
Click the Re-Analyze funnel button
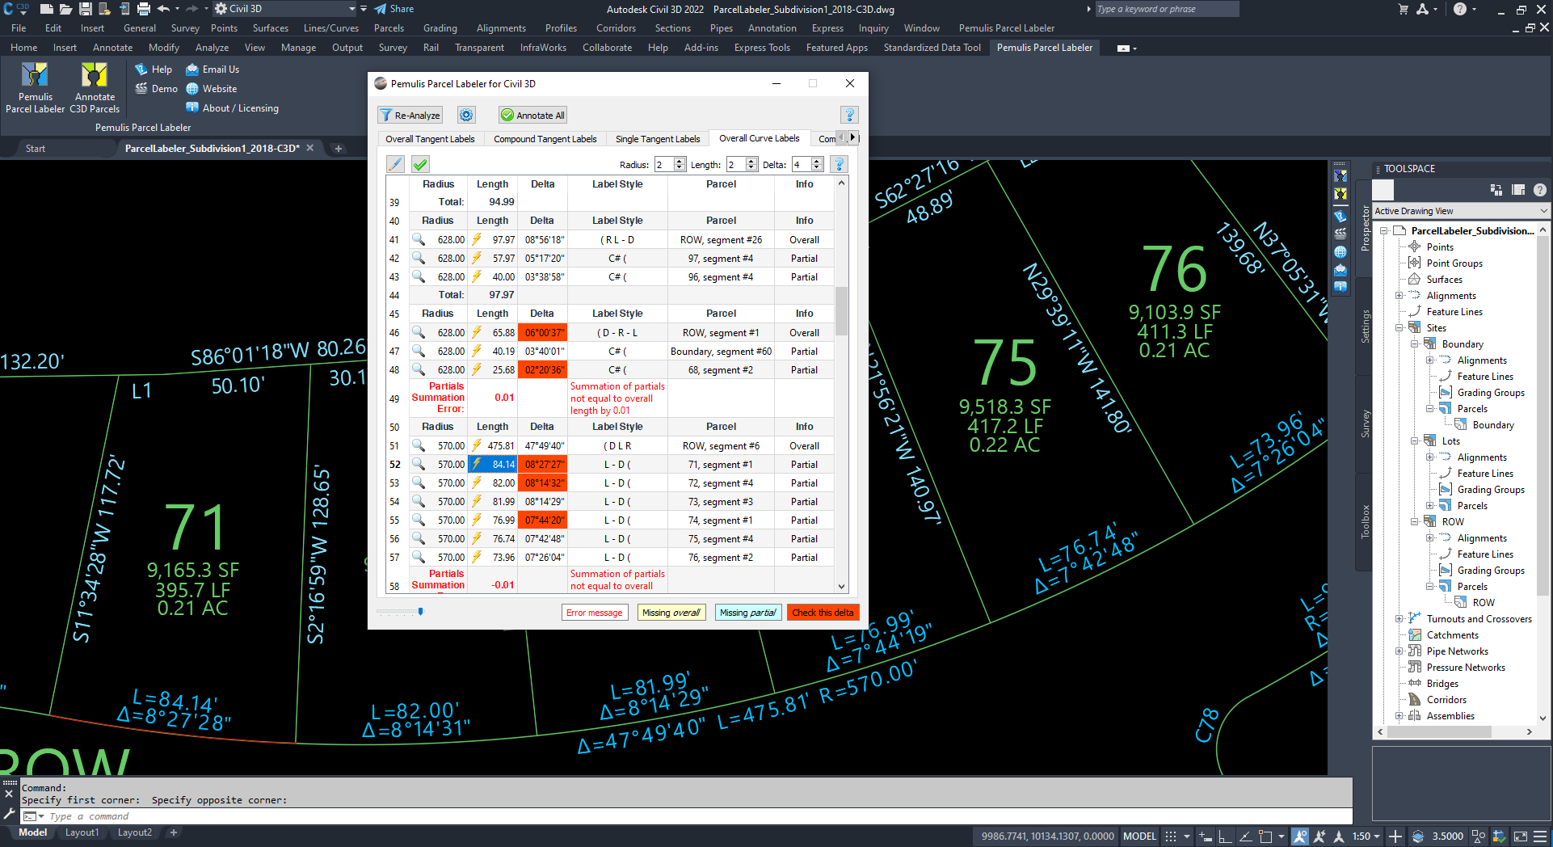pos(410,116)
